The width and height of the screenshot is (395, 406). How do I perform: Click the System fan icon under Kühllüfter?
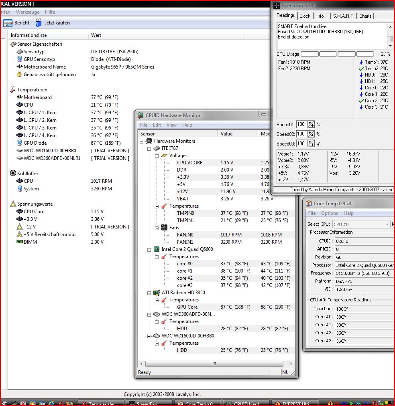(19, 188)
